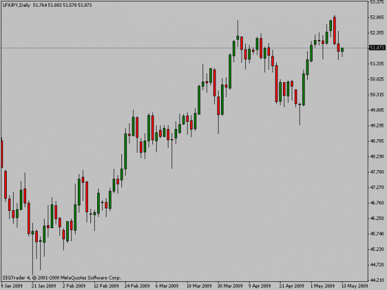Viewport: 387px width, 290px height.
Task: Select the 50.825 price level label
Action: [x=377, y=79]
